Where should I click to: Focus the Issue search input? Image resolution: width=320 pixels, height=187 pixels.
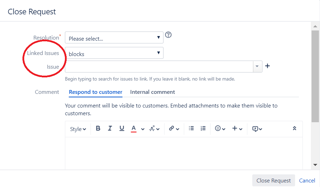click(159, 67)
